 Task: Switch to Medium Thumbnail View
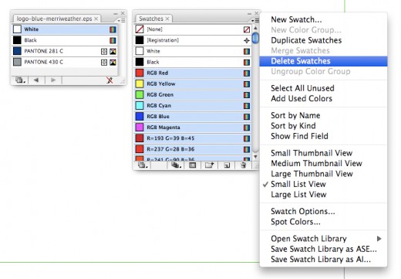coord(316,163)
